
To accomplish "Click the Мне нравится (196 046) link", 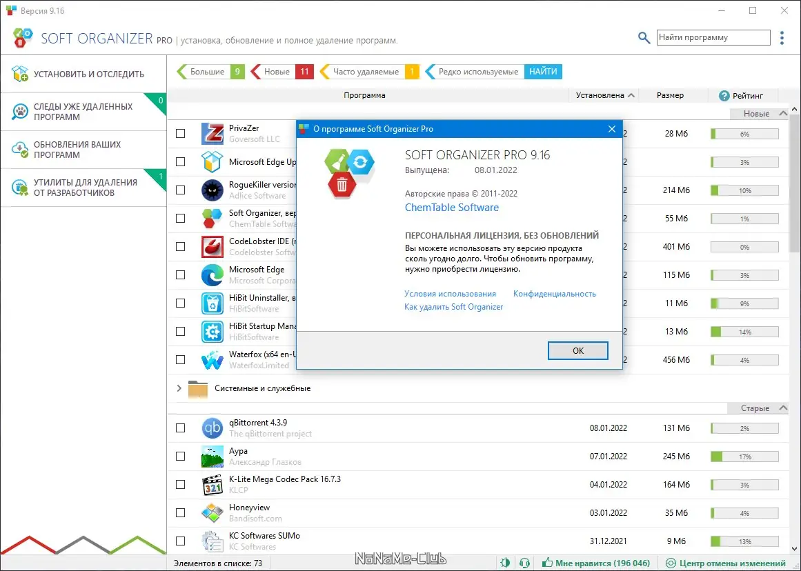I will (602, 563).
